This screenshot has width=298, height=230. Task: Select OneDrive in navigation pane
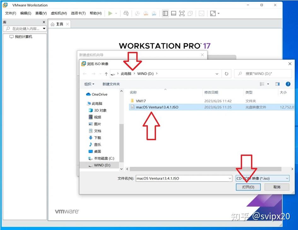[x=97, y=94]
